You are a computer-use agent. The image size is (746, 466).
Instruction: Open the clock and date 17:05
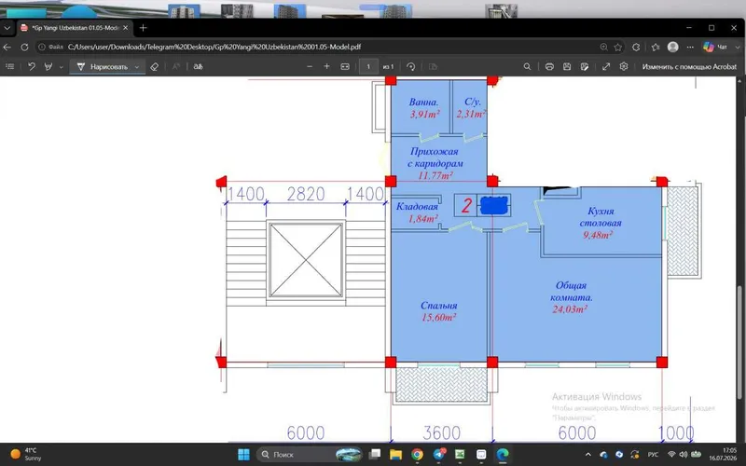[x=723, y=454]
